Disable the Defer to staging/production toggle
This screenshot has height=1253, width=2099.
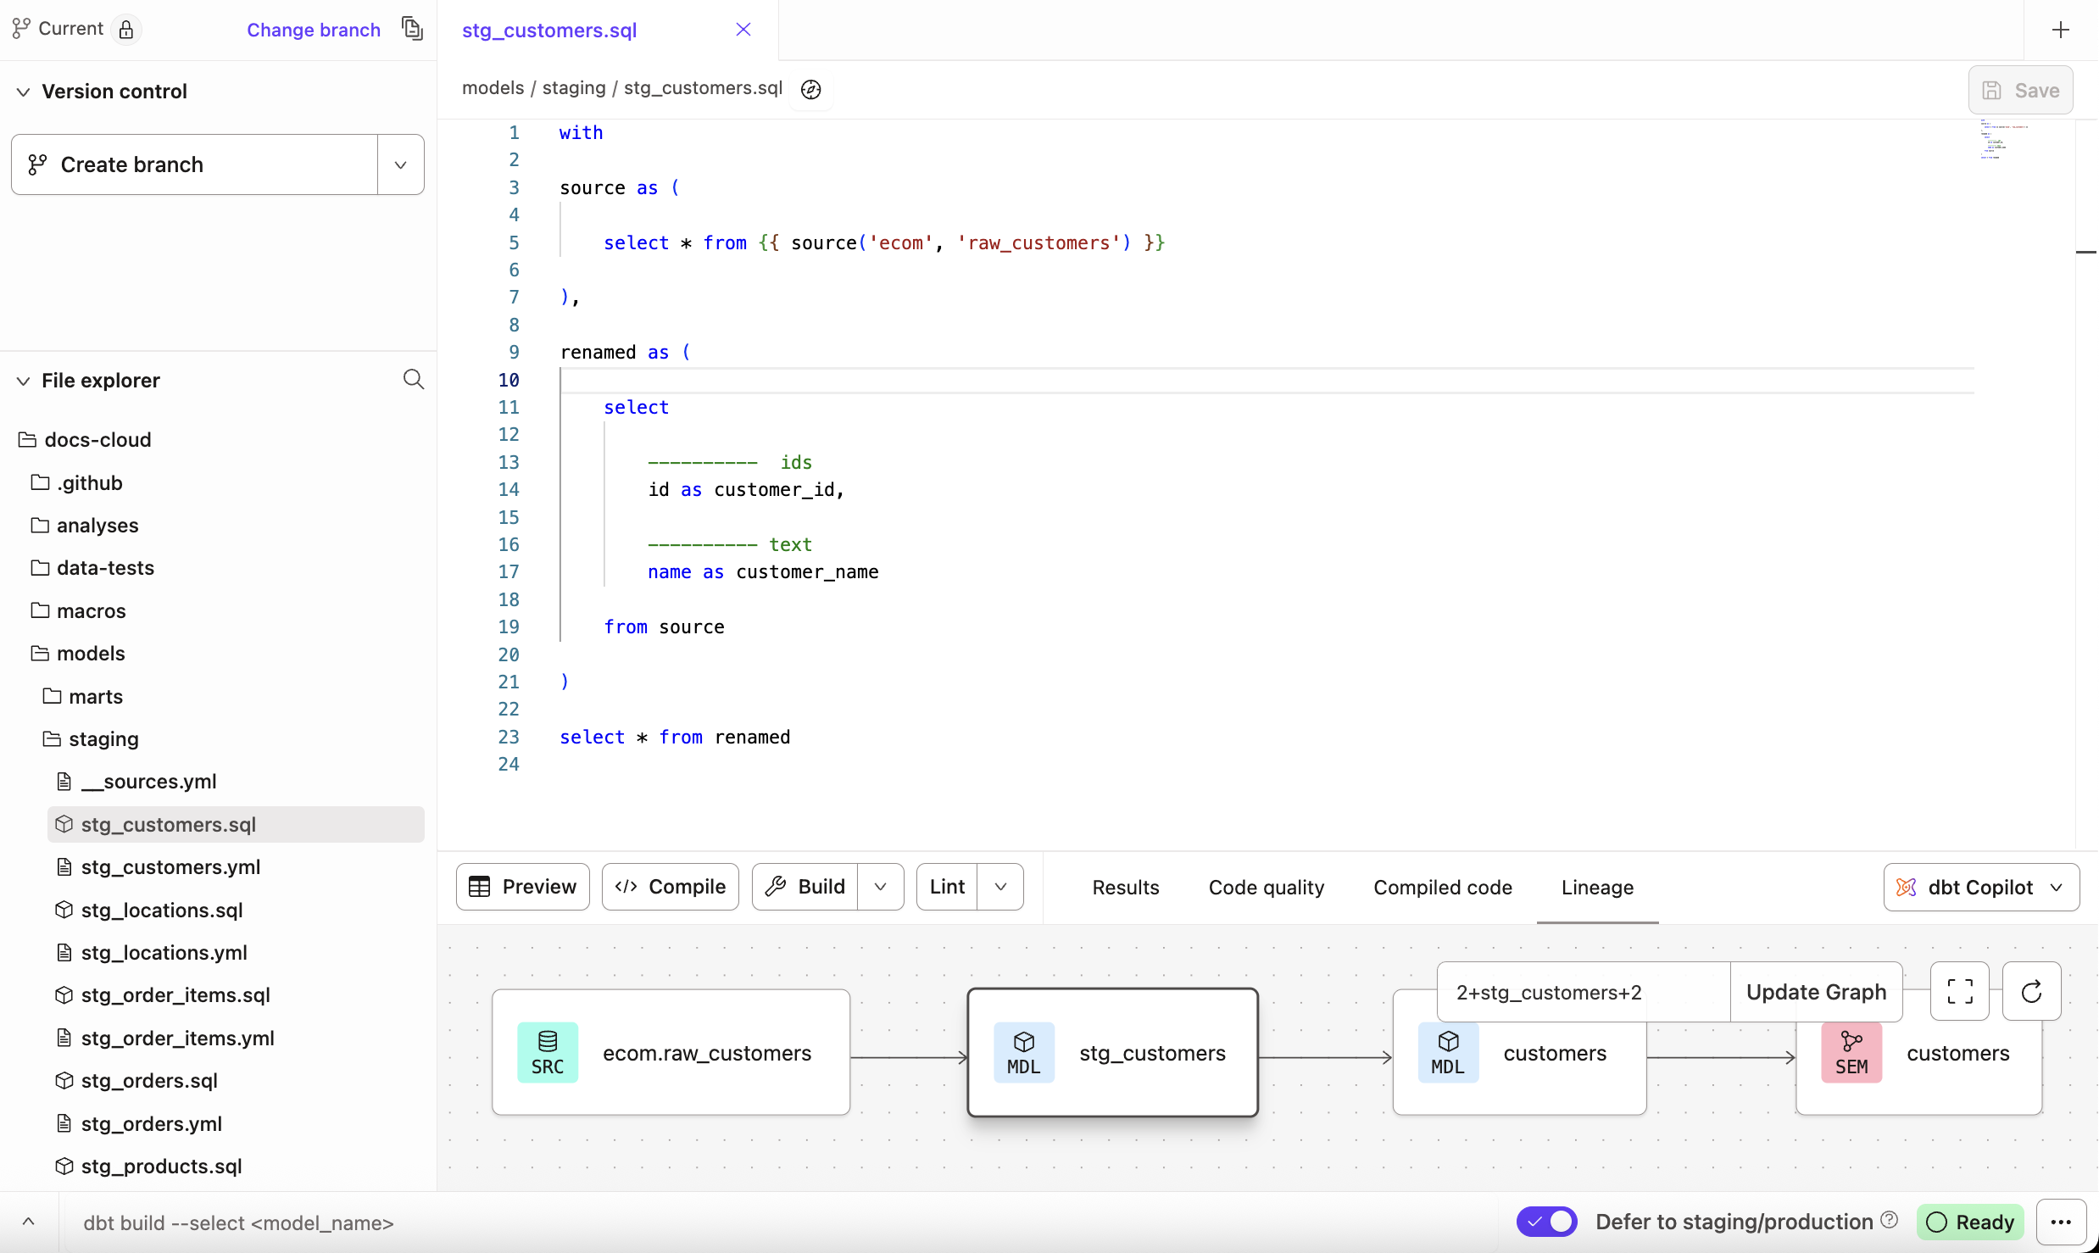pyautogui.click(x=1546, y=1222)
